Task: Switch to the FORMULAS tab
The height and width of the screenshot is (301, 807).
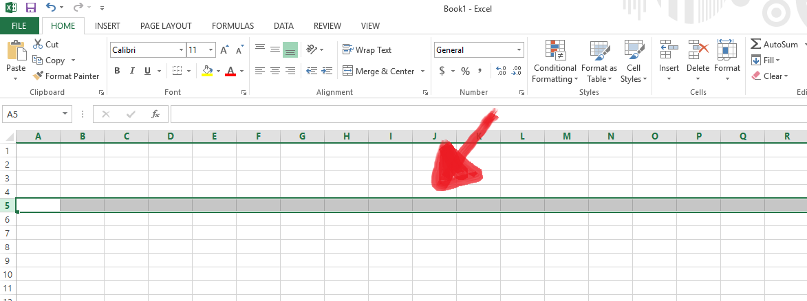Action: click(x=233, y=25)
